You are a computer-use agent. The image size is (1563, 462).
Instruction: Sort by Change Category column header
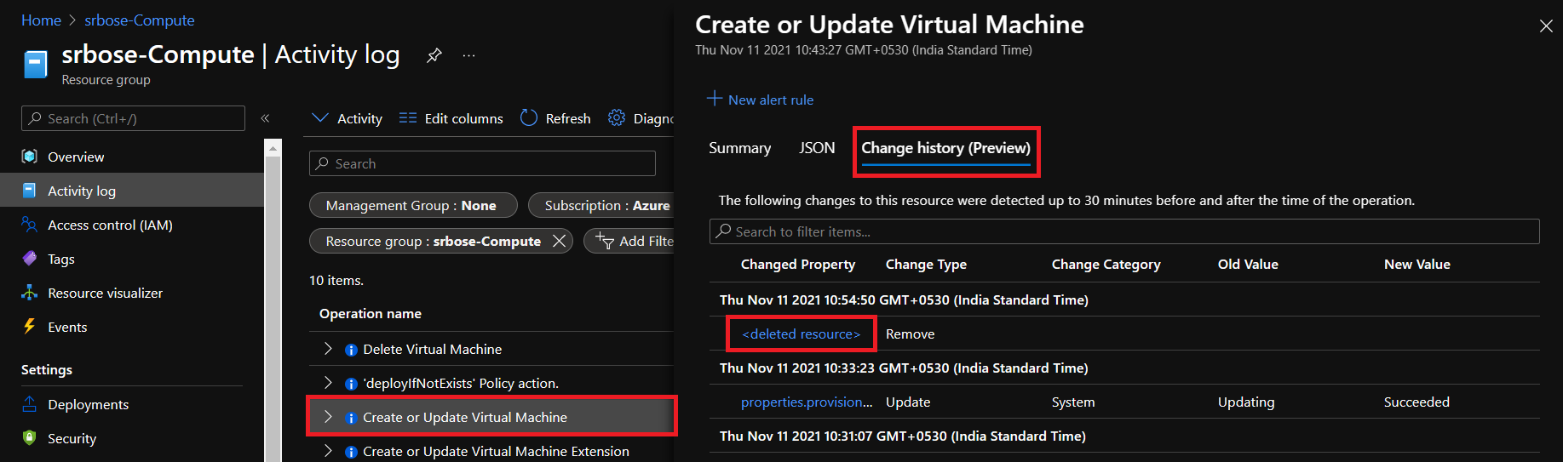(x=1106, y=265)
